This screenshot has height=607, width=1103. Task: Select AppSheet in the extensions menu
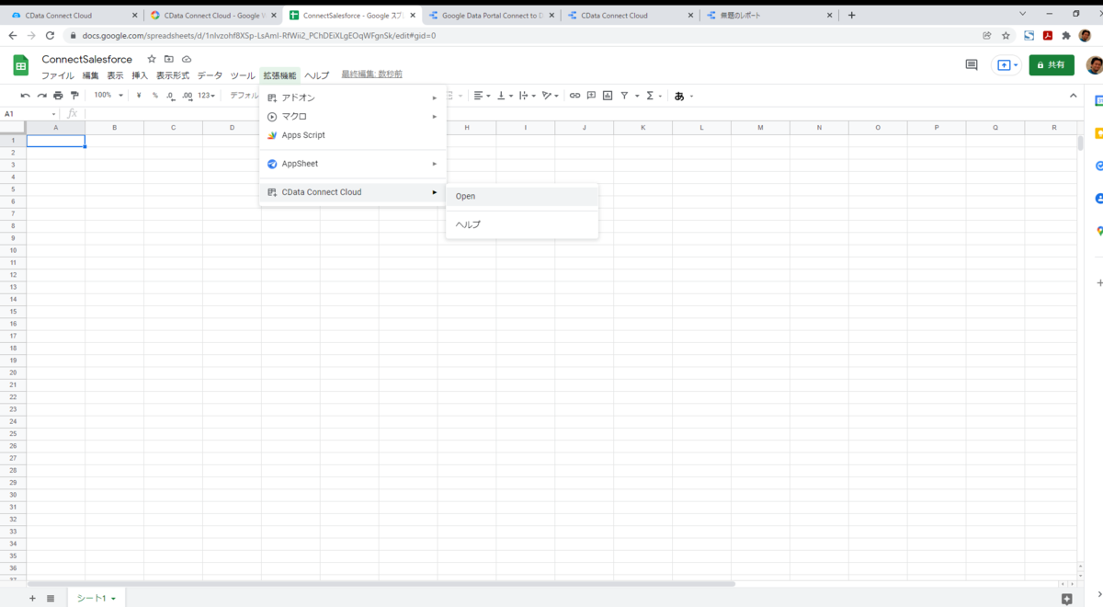click(x=353, y=164)
